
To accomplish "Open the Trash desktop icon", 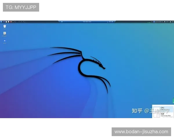I will (x=5, y=27).
